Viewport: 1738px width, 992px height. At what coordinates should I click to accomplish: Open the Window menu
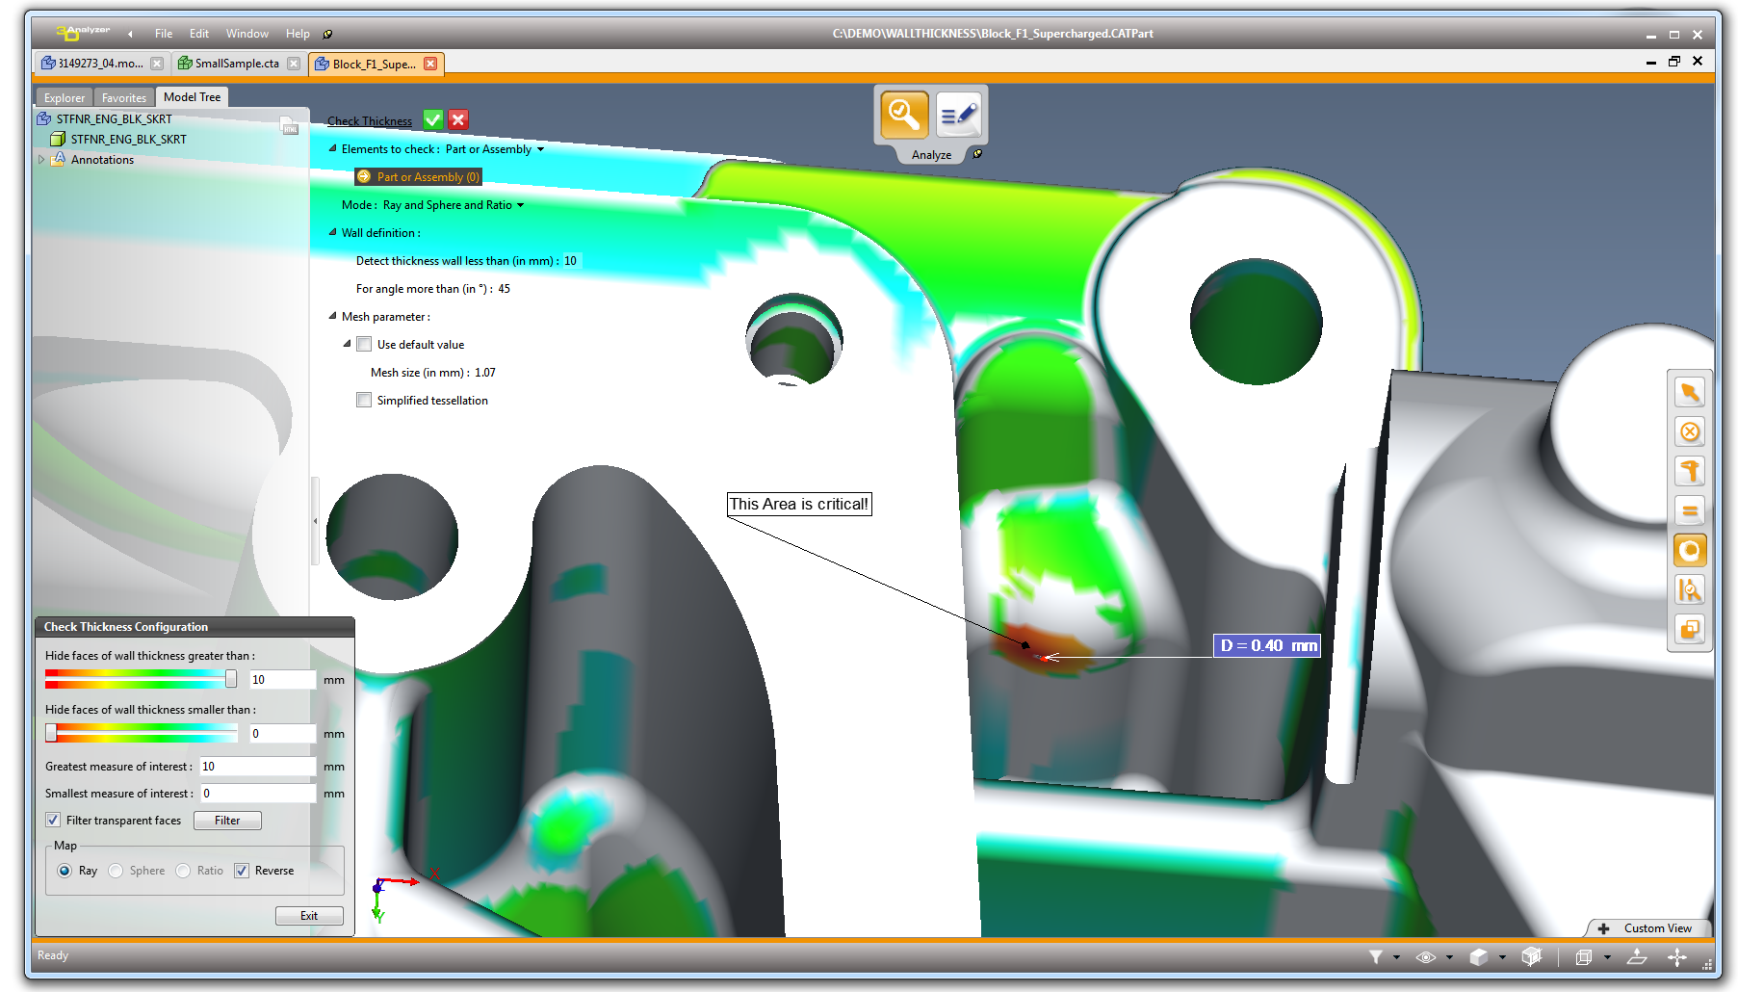pos(246,33)
